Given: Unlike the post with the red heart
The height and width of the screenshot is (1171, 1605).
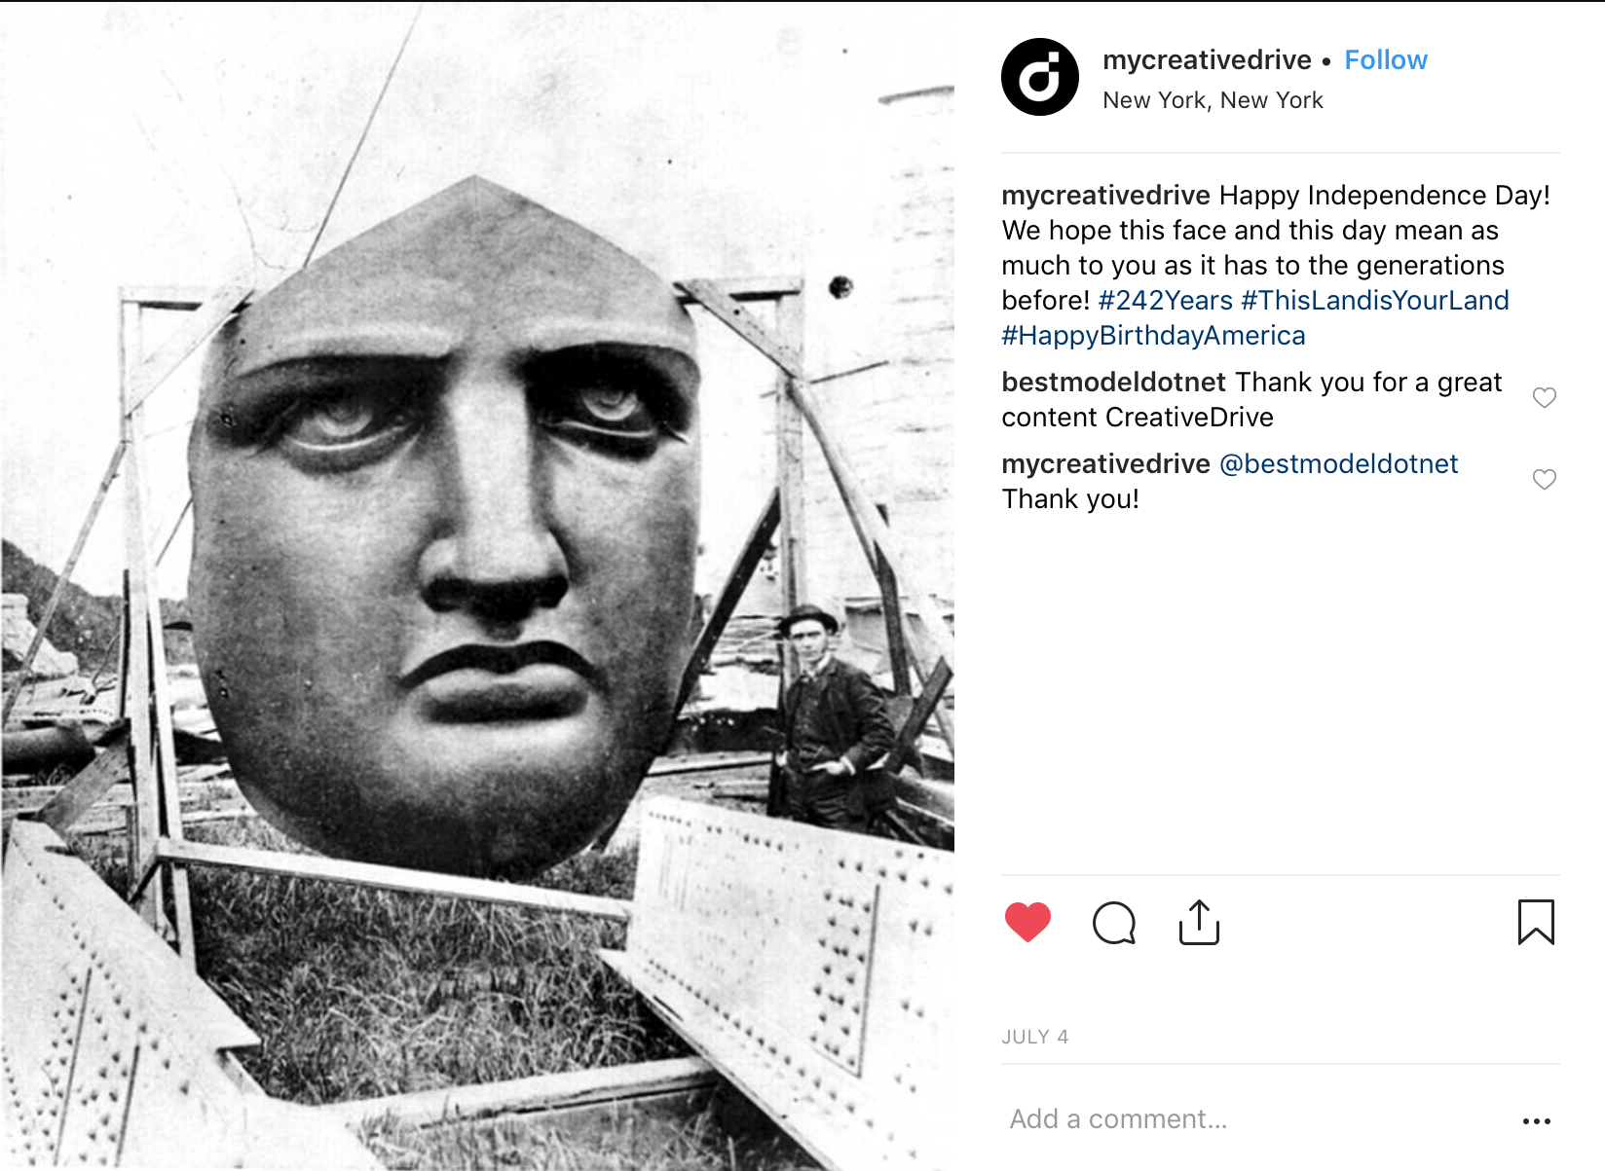Looking at the screenshot, I should point(1027,922).
